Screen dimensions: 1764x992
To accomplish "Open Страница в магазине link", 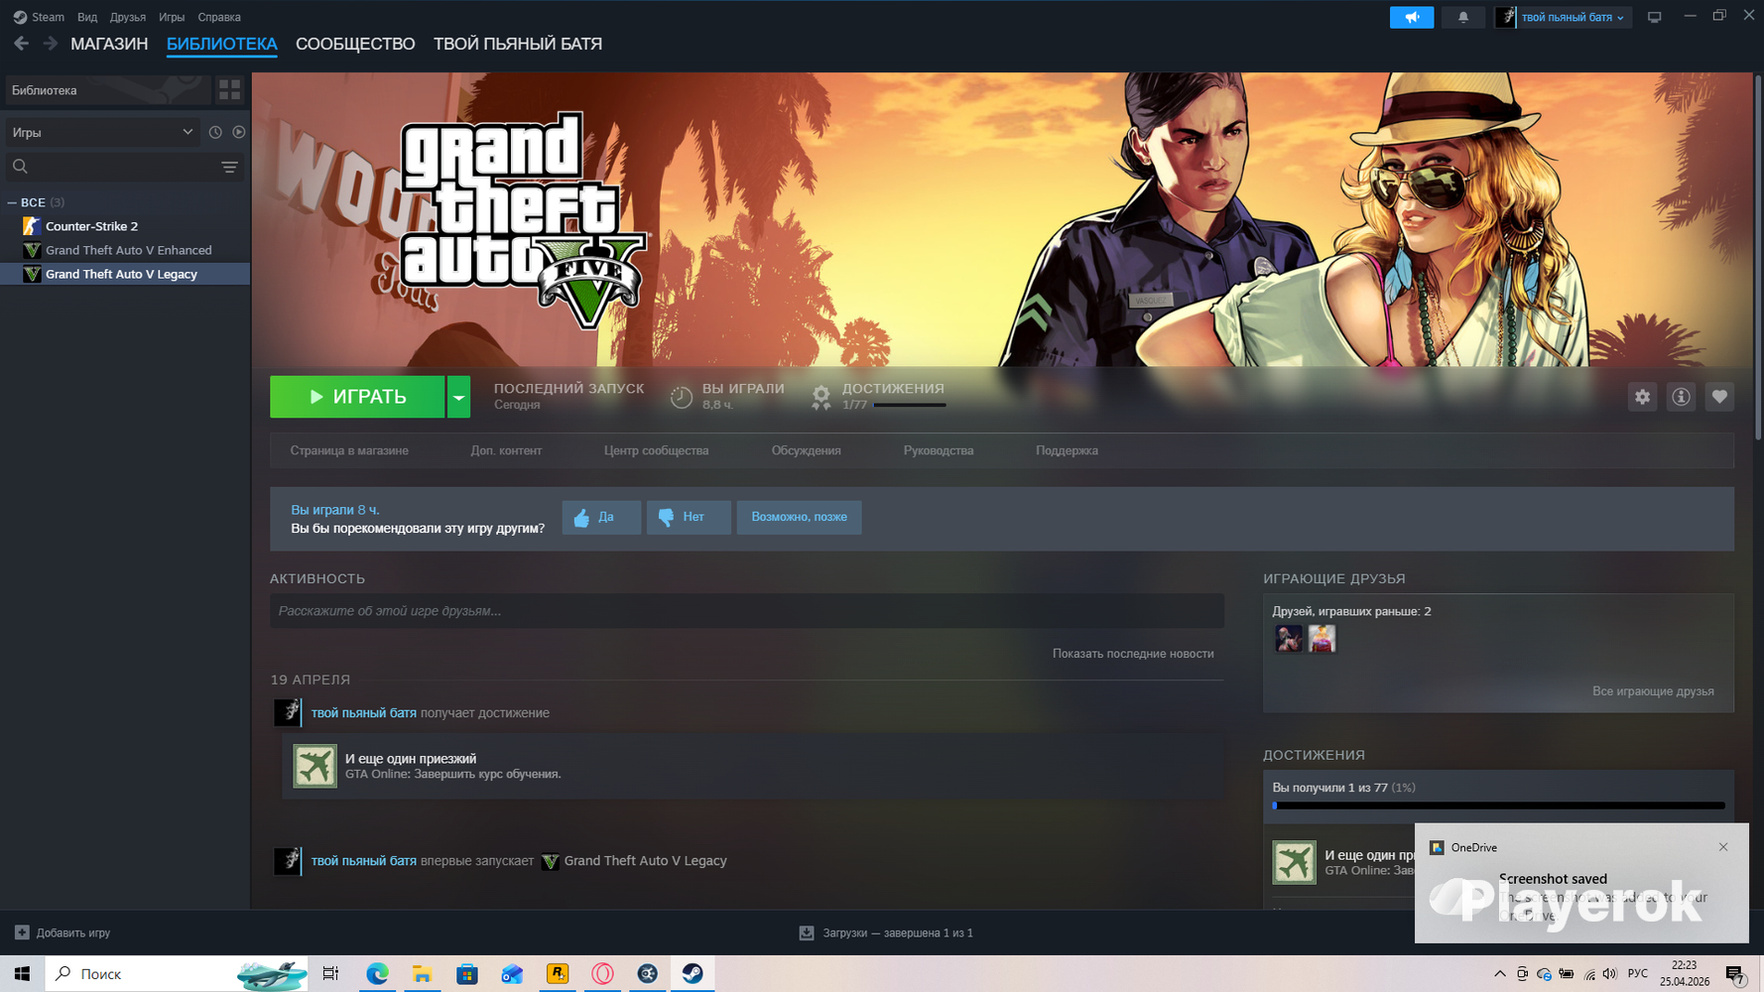I will point(349,450).
